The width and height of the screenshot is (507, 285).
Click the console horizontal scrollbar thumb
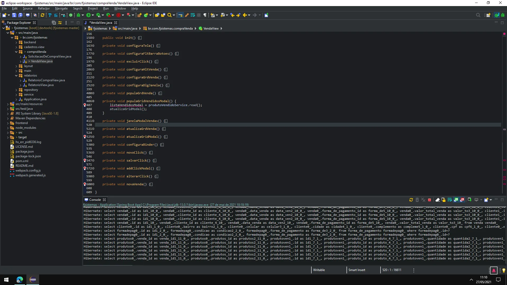tap(108, 265)
